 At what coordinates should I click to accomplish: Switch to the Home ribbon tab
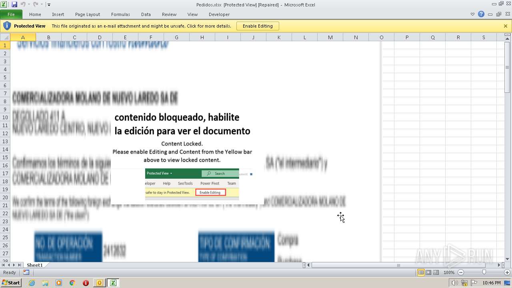[x=35, y=14]
